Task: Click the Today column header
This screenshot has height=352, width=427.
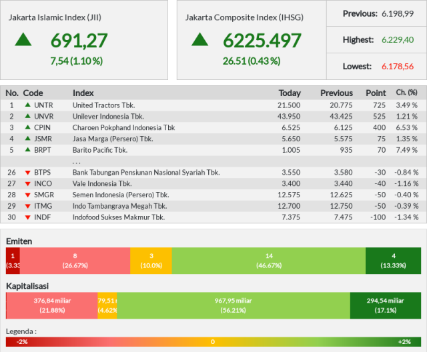Action: coord(290,93)
